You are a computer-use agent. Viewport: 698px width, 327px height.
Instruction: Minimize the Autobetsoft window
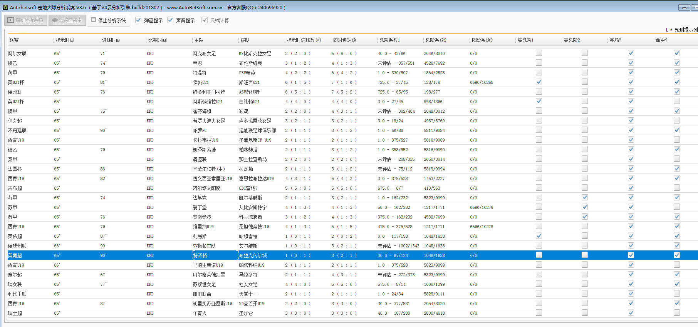[x=684, y=8]
